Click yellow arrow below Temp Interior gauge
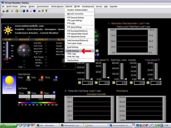171x128 pixels. (148, 83)
